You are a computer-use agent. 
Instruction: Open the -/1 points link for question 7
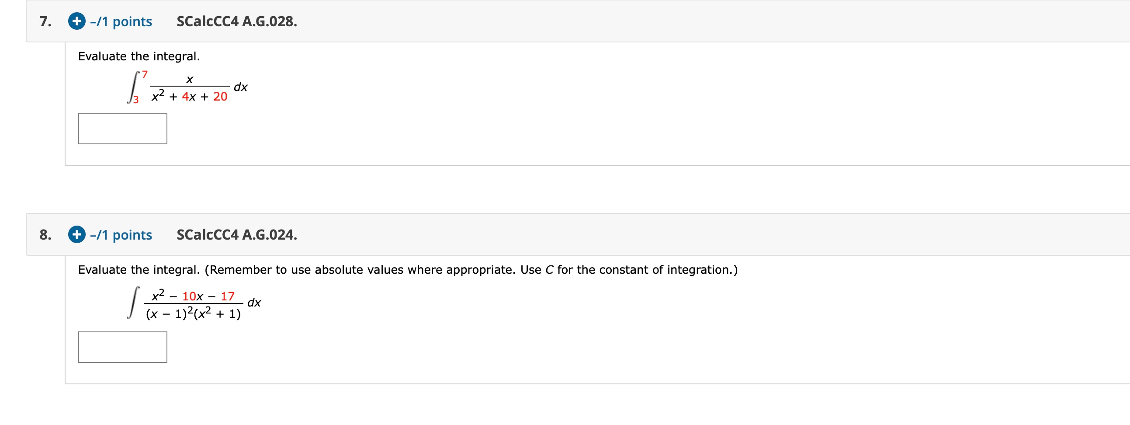click(x=121, y=21)
